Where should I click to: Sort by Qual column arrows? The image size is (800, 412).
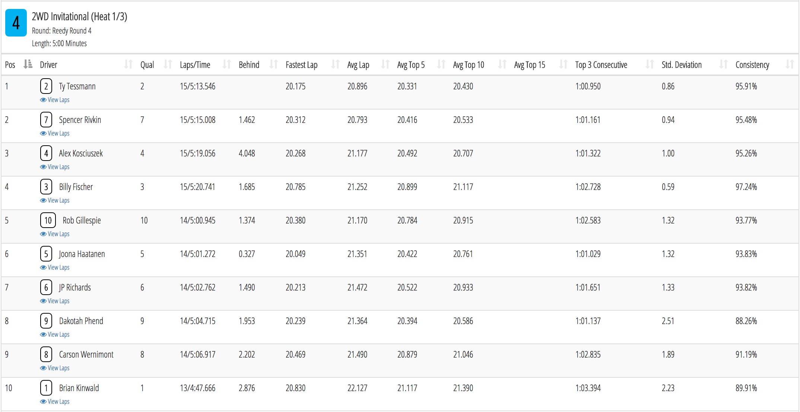coord(168,64)
